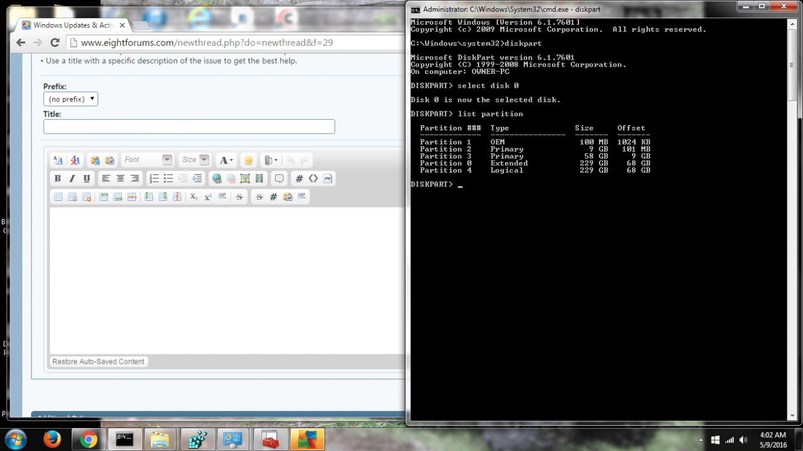The image size is (803, 451).
Task: Delete table column with the red up-arrow icon
Action: click(x=177, y=197)
